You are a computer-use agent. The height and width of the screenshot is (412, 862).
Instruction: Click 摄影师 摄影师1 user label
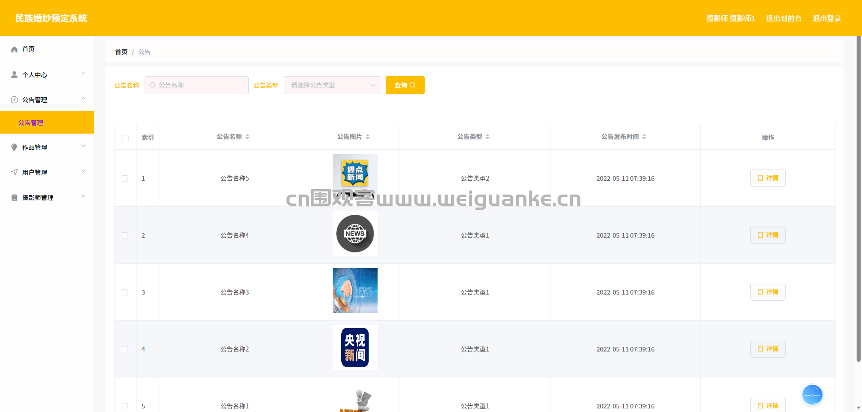(730, 18)
